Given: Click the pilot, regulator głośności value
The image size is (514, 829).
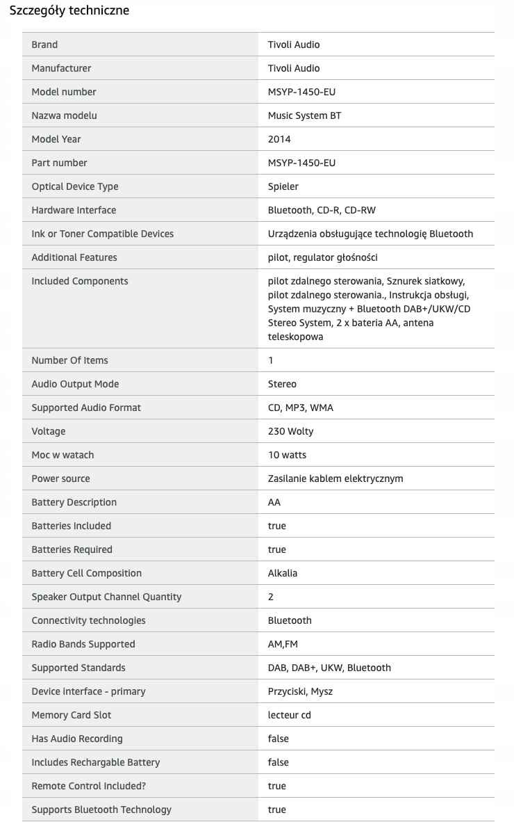Looking at the screenshot, I should point(323,257).
